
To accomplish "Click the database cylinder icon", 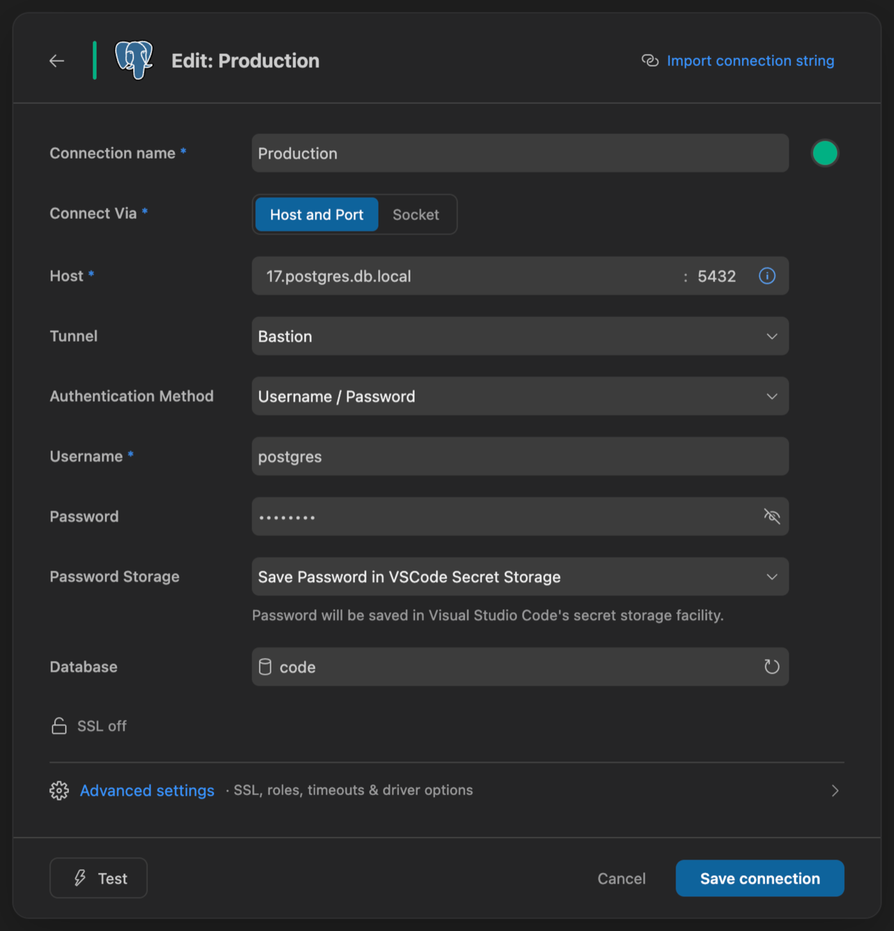I will [265, 667].
